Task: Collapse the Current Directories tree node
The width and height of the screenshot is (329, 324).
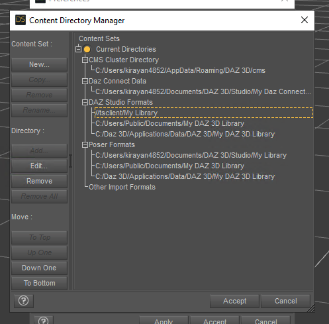Action: click(x=78, y=49)
